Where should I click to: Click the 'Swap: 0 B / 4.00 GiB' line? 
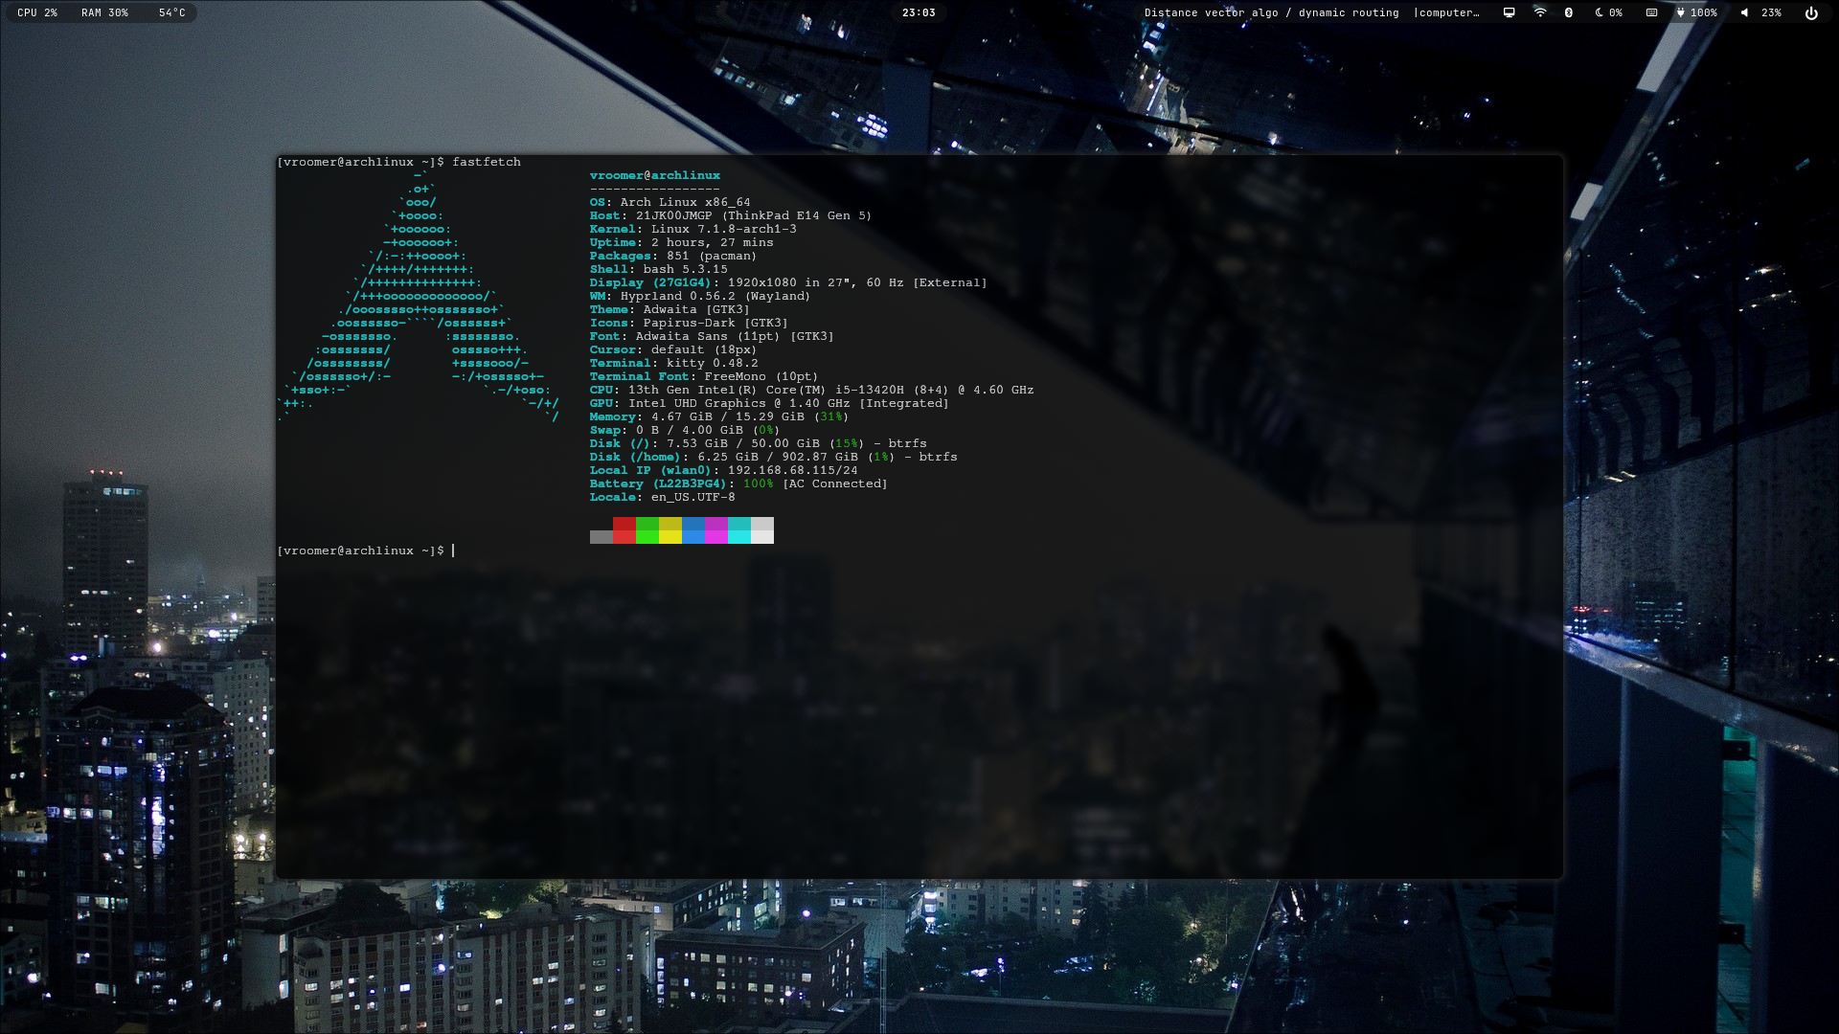685,430
